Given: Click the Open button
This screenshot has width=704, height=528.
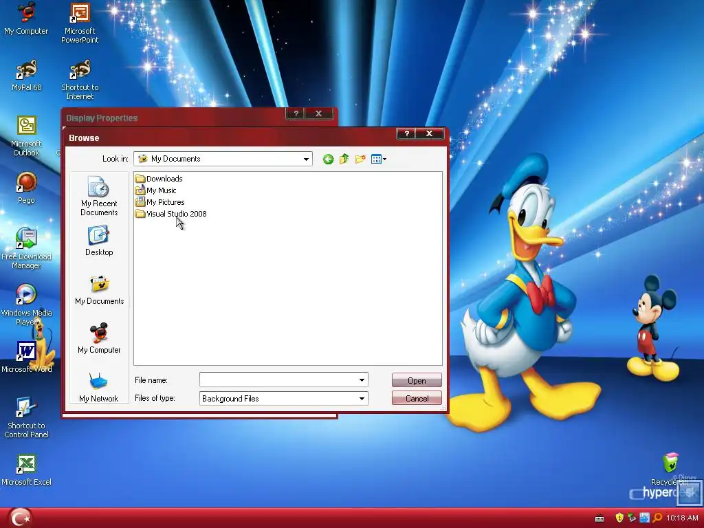Looking at the screenshot, I should (417, 380).
